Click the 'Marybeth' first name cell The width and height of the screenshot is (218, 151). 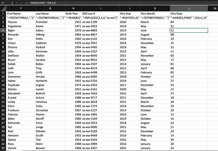click(x=21, y=93)
